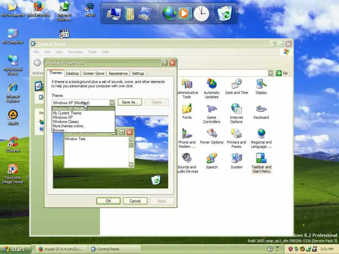339x254 pixels.
Task: Open Internet Options applet
Action: coord(236,113)
